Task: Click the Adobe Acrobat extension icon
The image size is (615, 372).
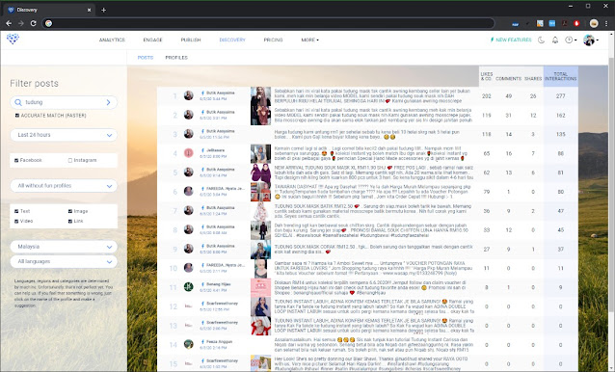Action: 565,23
